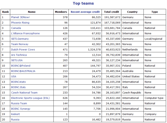Click recent average credit 110,411
This screenshot has height=123, width=167.
[x=95, y=28]
